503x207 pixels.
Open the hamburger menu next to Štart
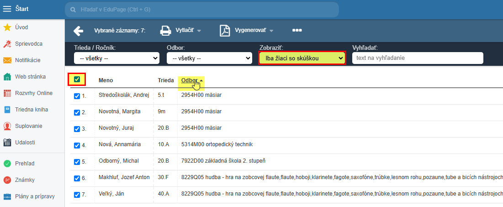[x=7, y=9]
